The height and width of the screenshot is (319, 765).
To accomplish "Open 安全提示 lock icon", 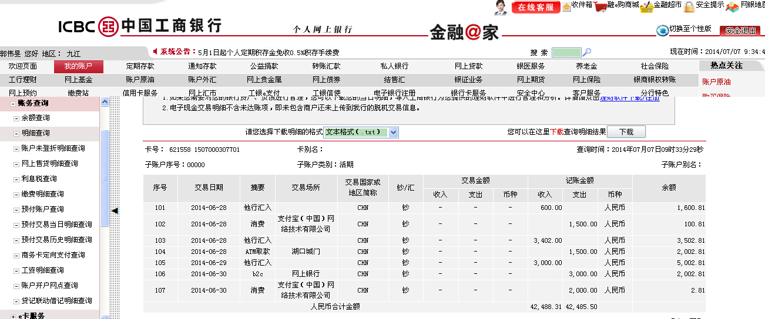I will pos(689,7).
